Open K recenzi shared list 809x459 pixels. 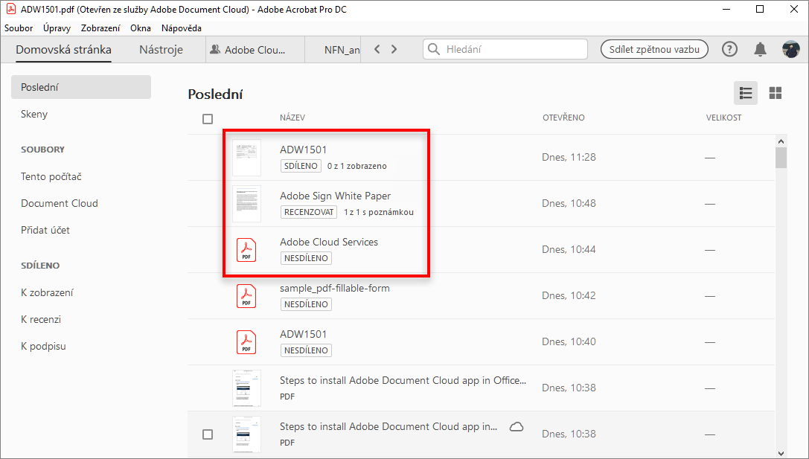(x=41, y=319)
